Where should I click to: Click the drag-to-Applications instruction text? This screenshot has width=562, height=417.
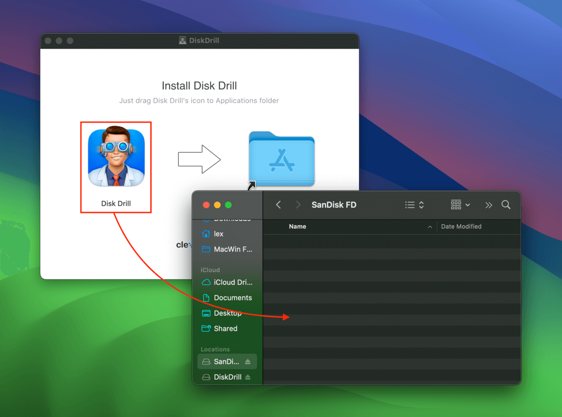pos(200,101)
